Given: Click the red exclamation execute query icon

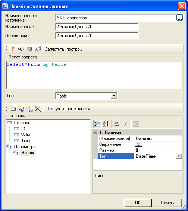Looking at the screenshot, I should point(13,49).
